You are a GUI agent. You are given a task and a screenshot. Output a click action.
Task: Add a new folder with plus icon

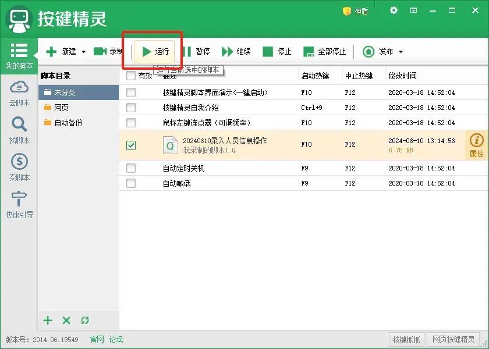[48, 320]
